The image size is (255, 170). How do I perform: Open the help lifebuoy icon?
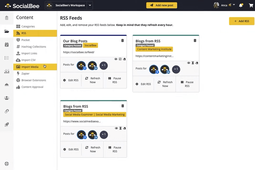(x=7, y=164)
